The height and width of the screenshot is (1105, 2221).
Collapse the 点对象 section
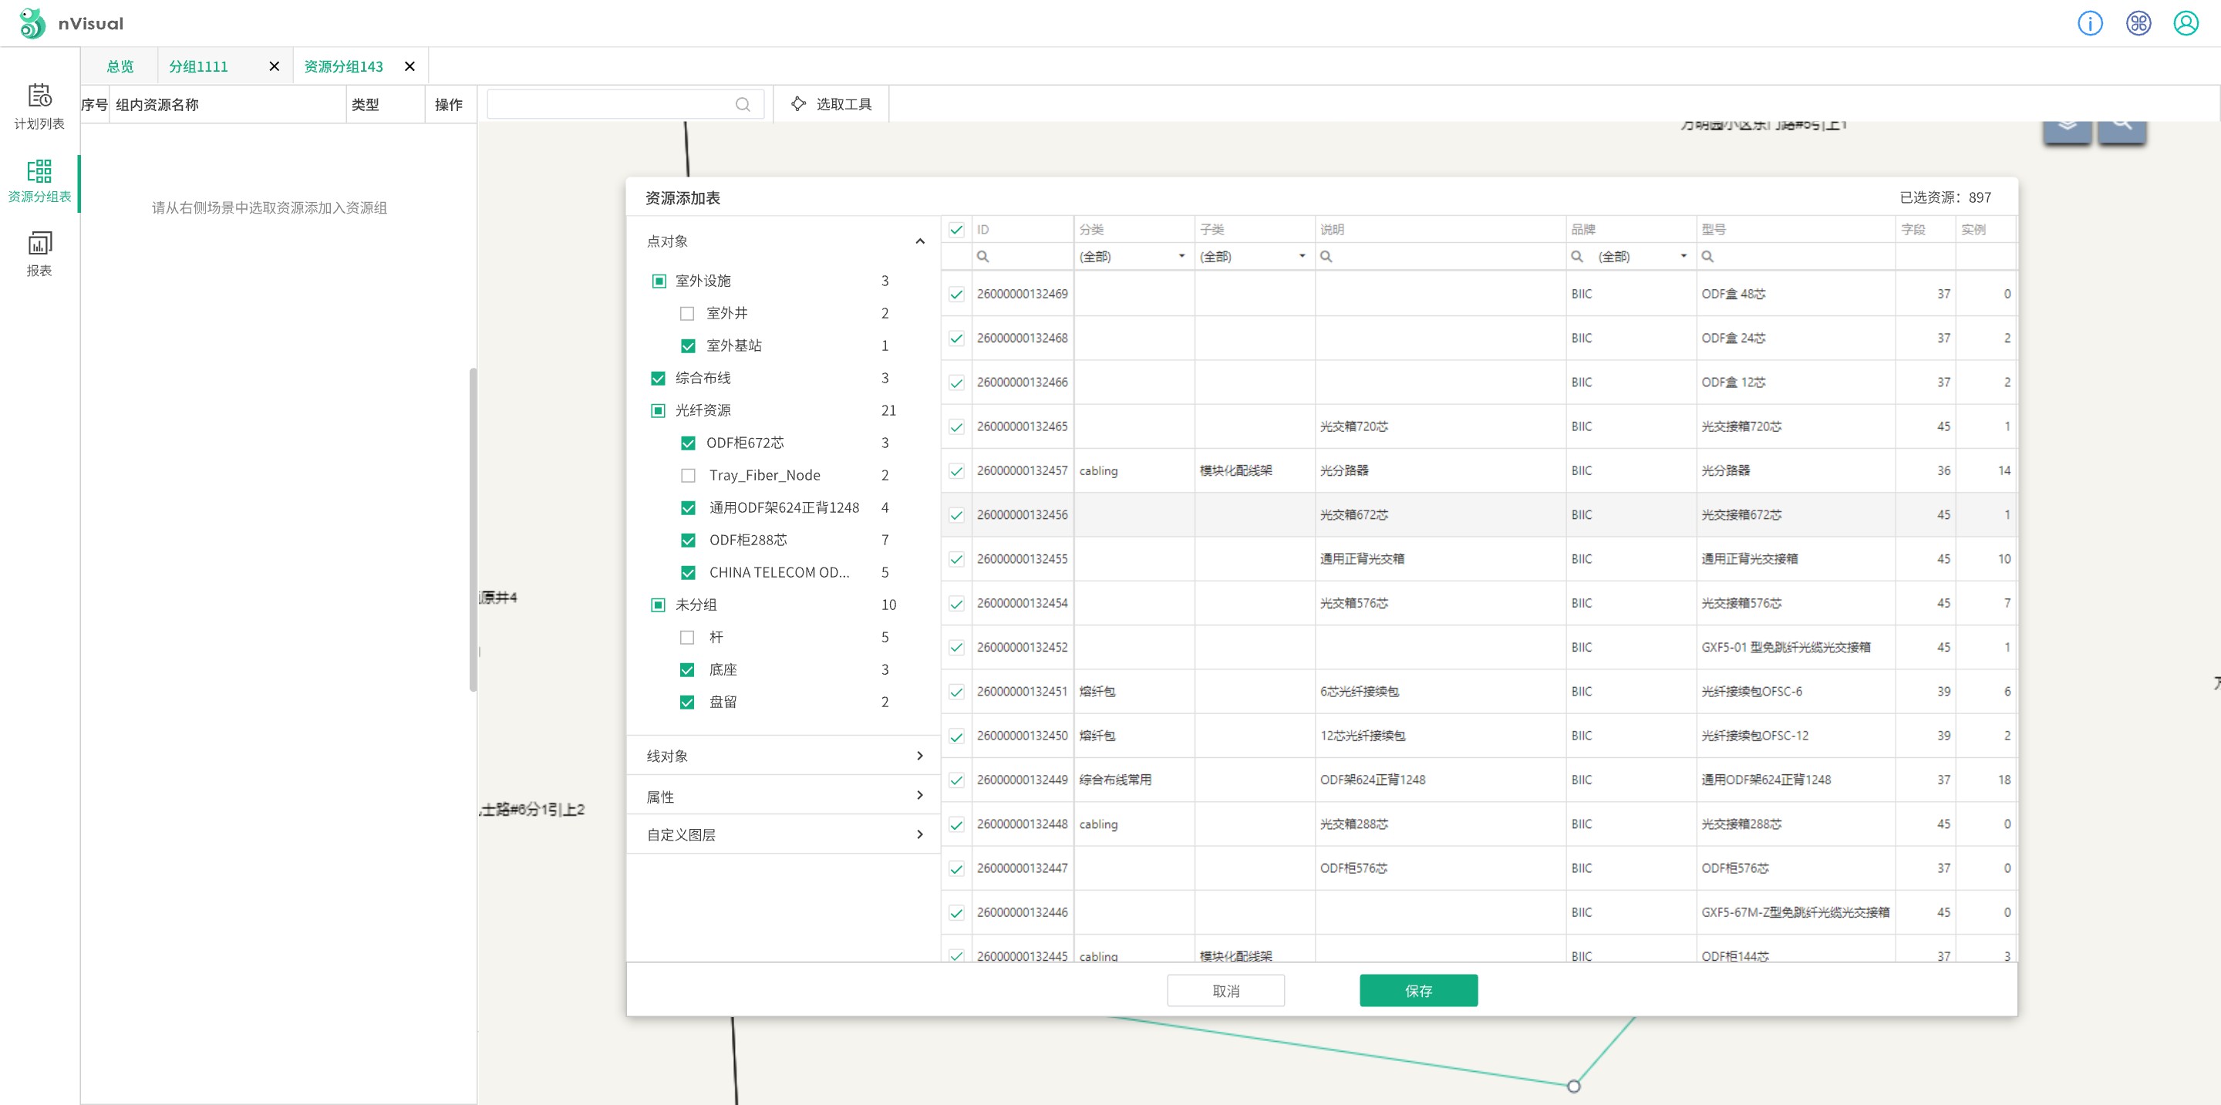point(919,241)
